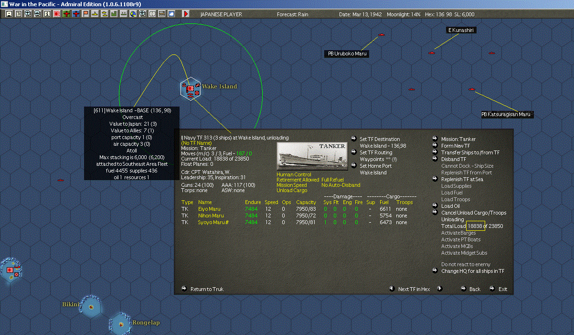Select the Rongelap atoll hex

coord(121,324)
